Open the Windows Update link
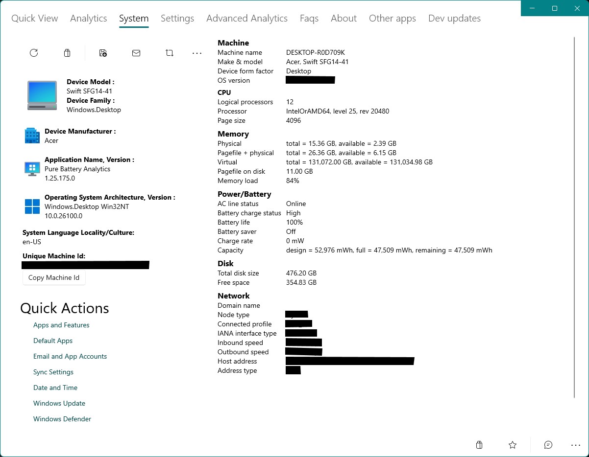 click(x=59, y=403)
